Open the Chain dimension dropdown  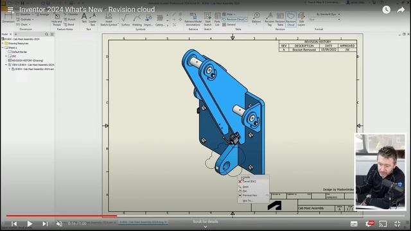coord(30,24)
